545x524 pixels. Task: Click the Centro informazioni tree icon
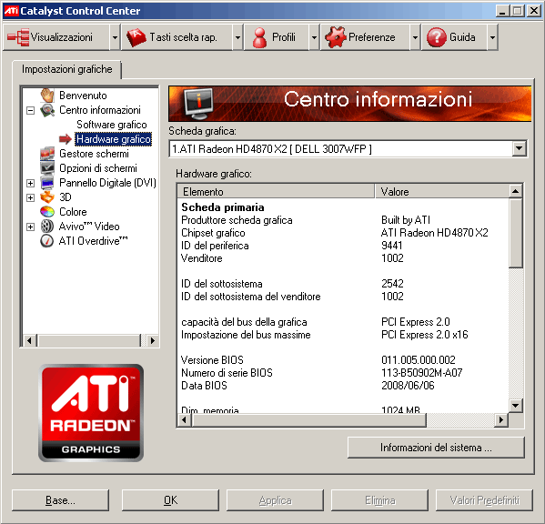click(47, 110)
